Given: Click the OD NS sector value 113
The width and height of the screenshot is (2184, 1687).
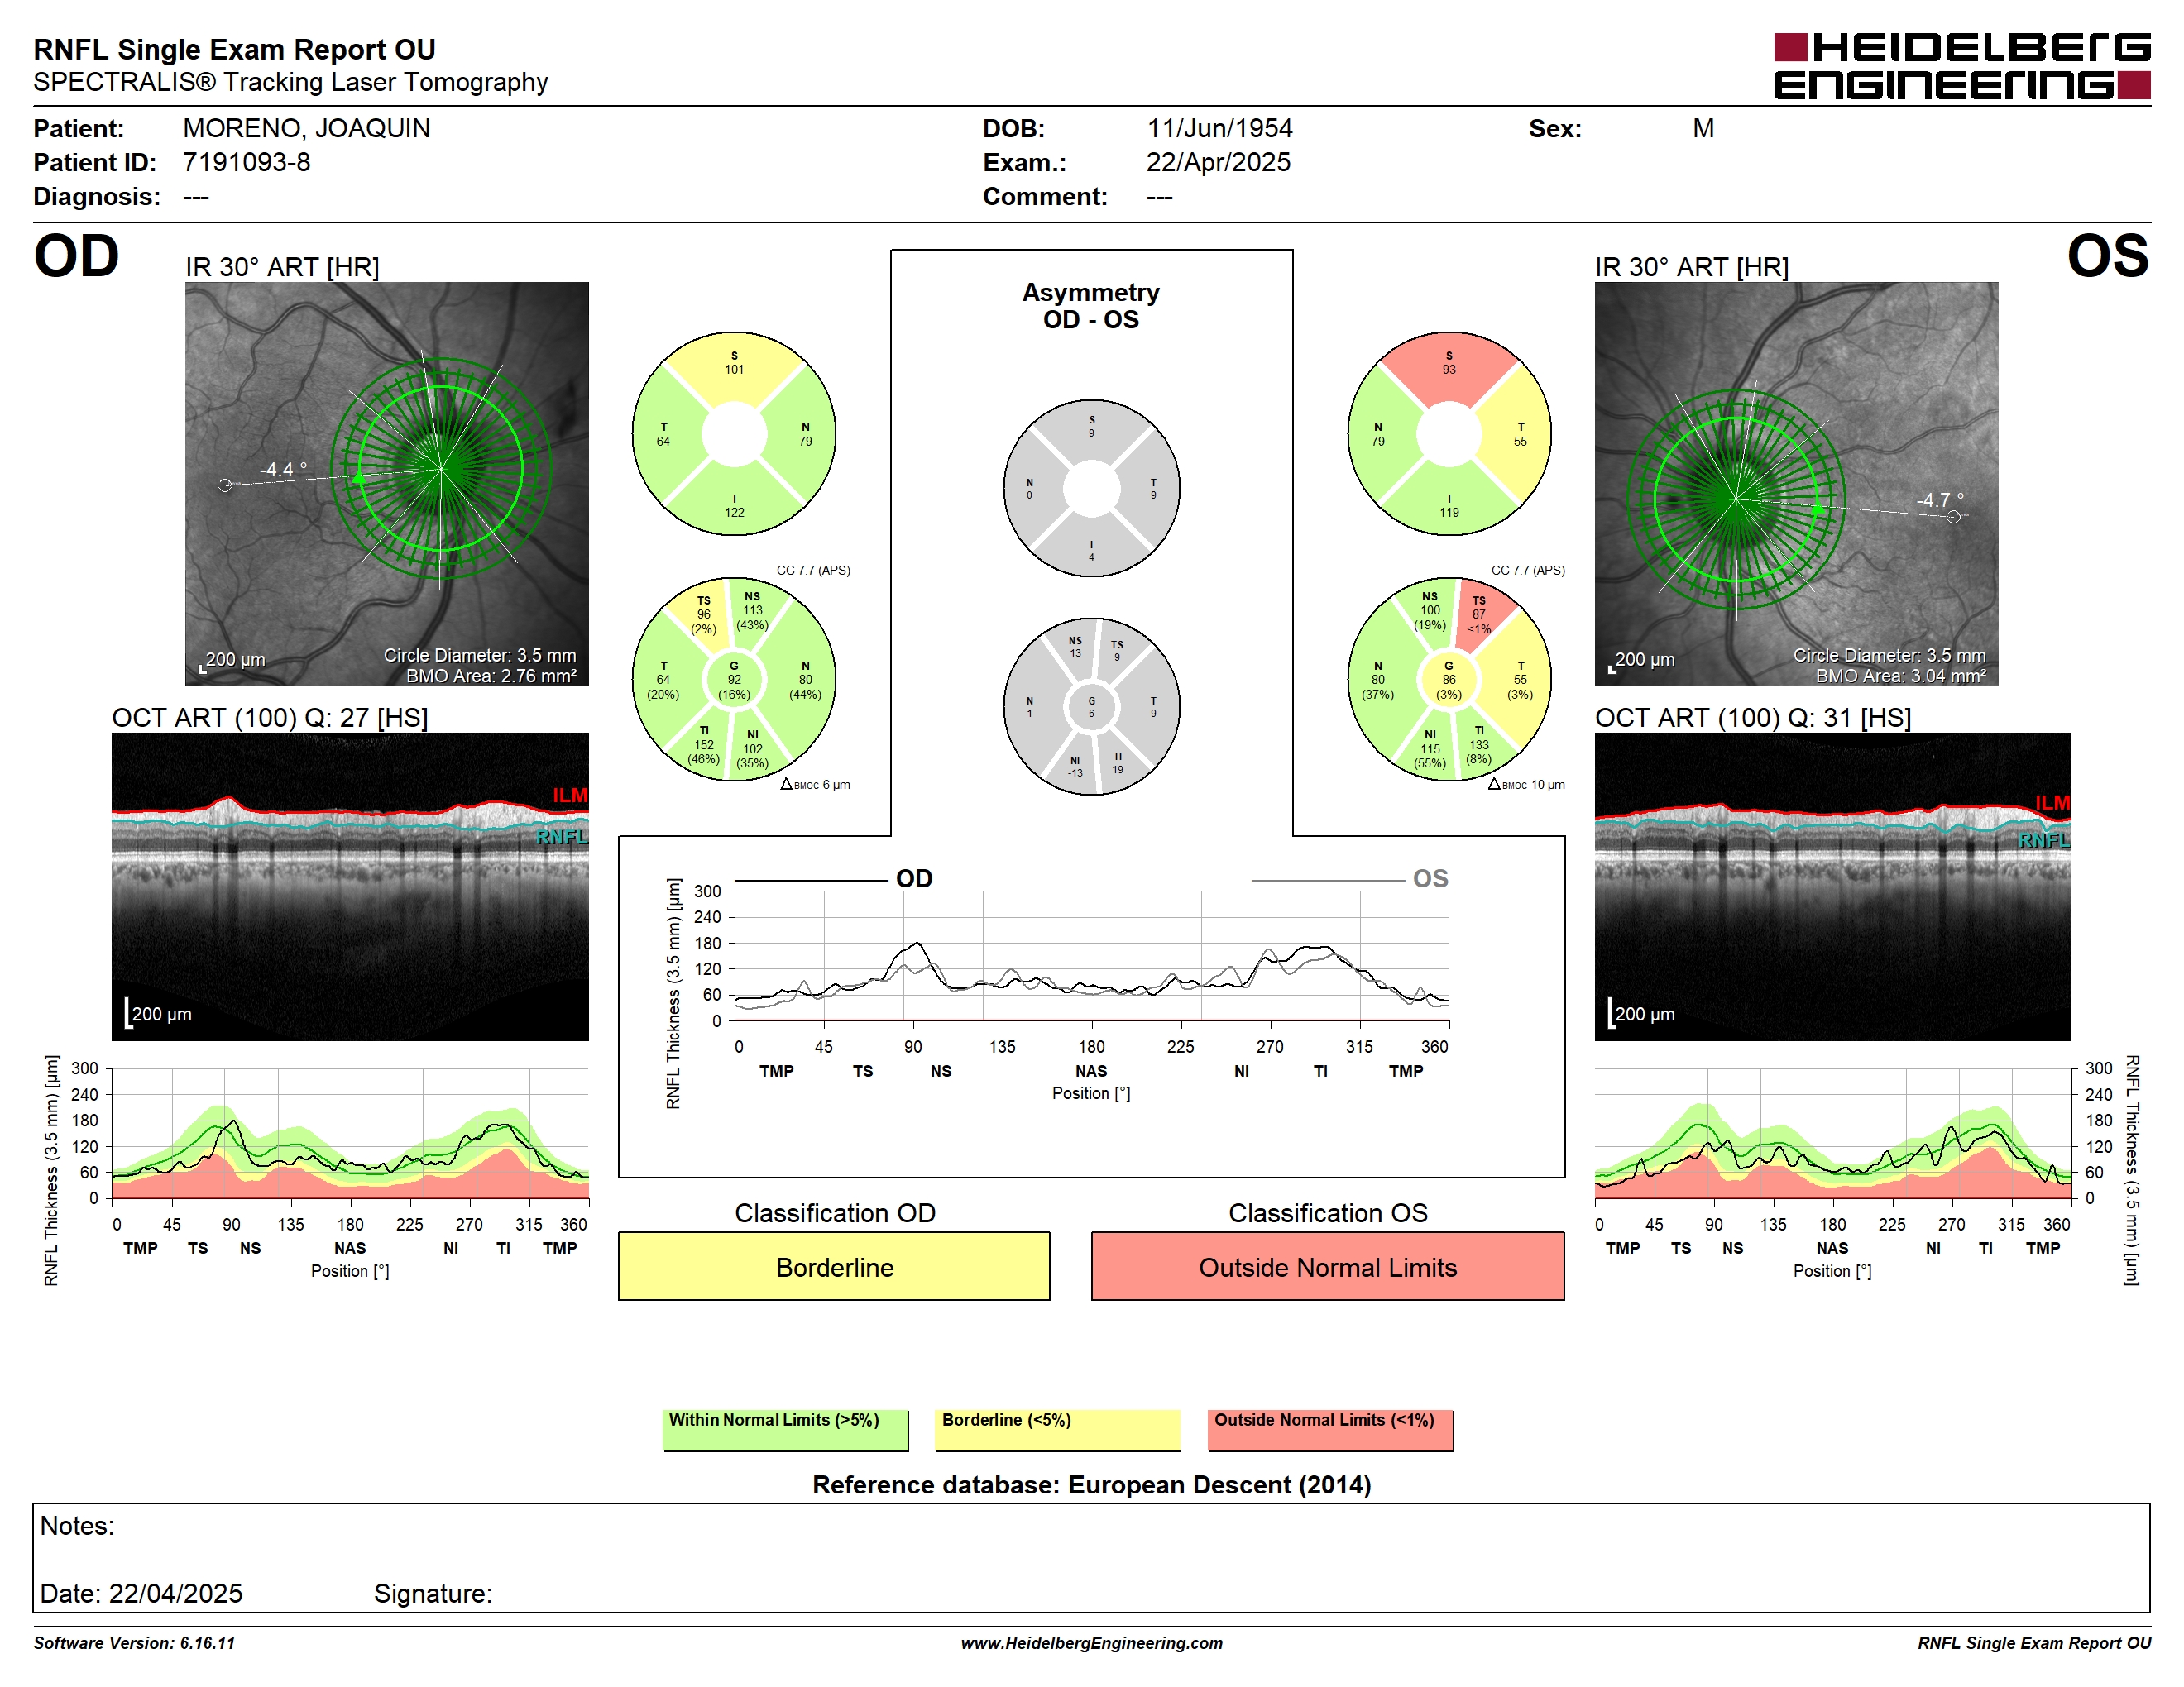Looking at the screenshot, I should coord(753,609).
